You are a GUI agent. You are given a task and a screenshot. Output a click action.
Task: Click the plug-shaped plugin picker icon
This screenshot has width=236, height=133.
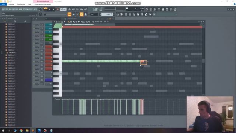pos(142,14)
